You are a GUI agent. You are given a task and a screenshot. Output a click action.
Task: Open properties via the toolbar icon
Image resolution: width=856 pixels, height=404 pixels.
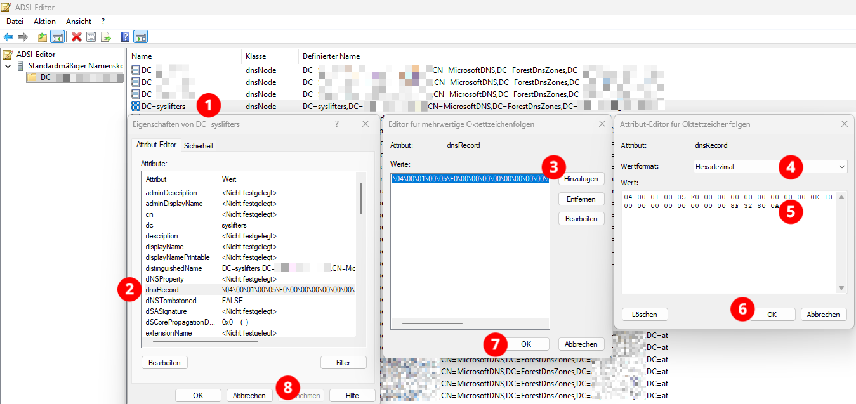(91, 37)
